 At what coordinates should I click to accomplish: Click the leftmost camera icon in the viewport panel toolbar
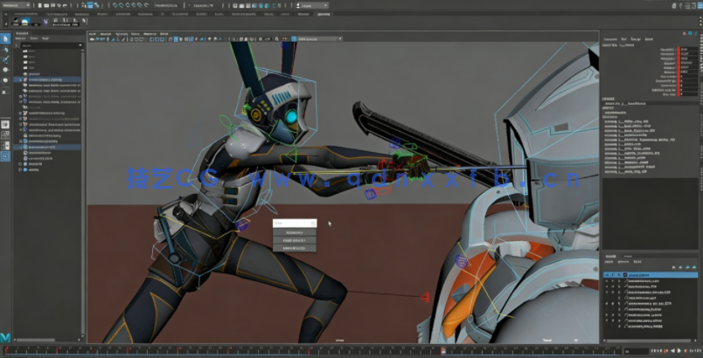coord(92,39)
